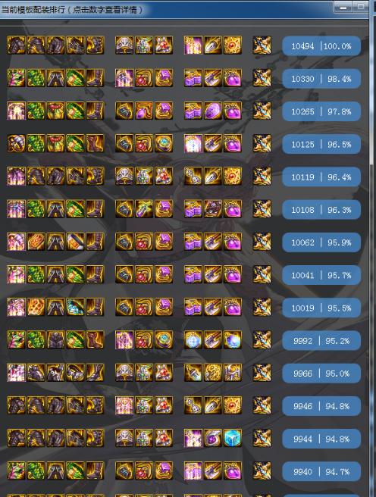Screen dimensions: 376x497
Task: Minimize the ranking window
Action: coord(343,7)
